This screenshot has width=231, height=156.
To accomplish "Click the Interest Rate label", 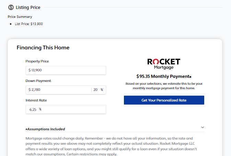I will pos(36,100).
